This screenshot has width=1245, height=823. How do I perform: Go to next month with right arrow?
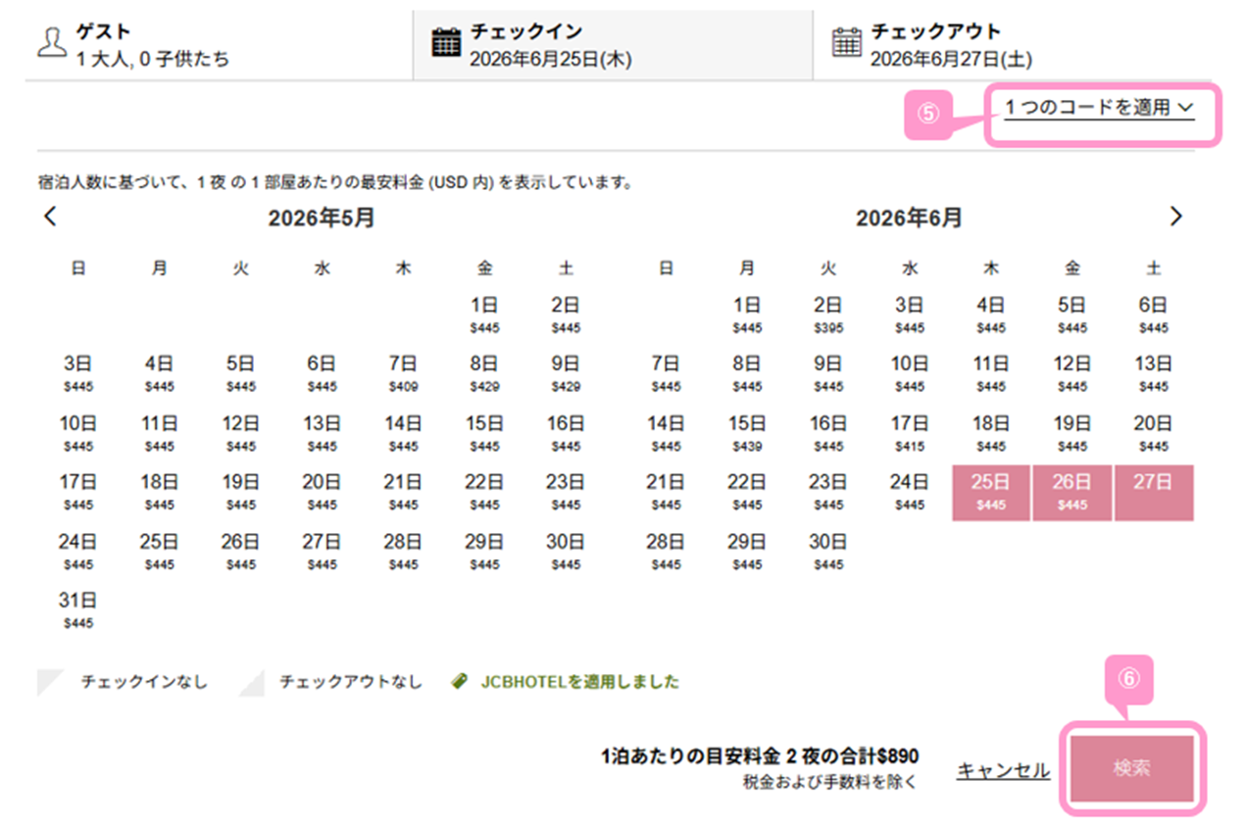(1176, 218)
